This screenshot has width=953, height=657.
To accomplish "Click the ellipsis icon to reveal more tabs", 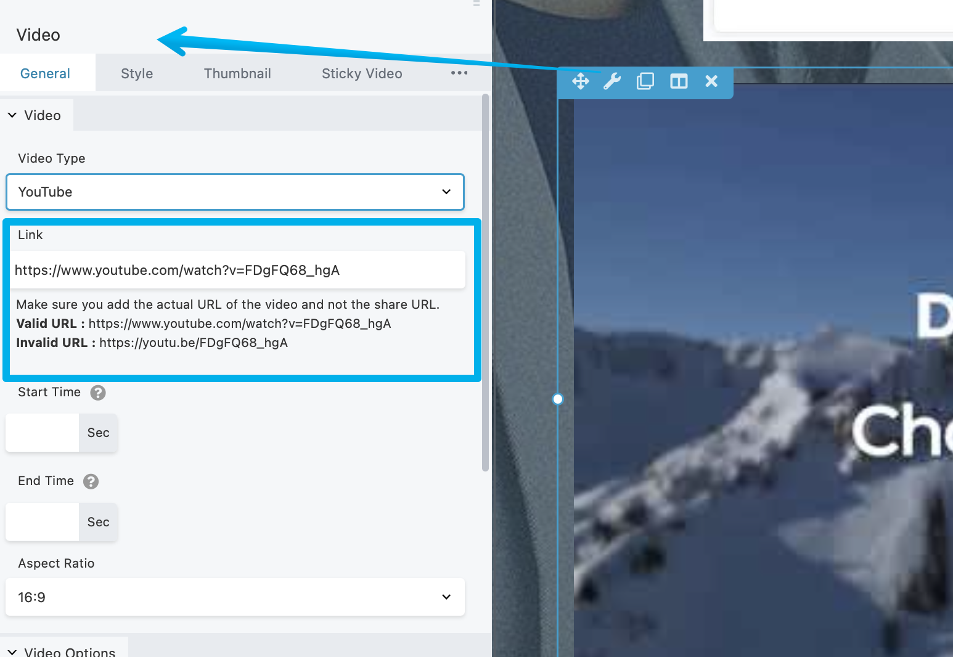I will (x=459, y=73).
